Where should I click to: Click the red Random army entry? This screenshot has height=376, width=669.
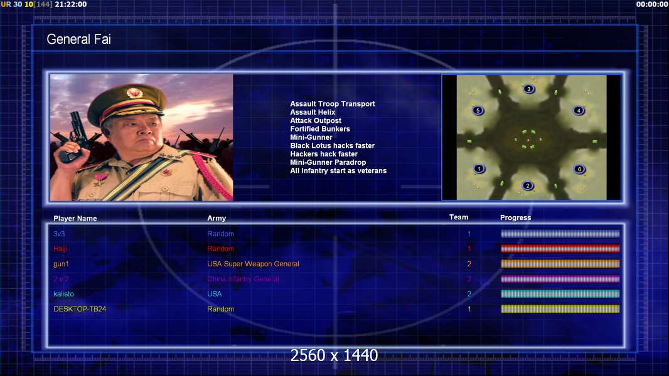click(220, 249)
